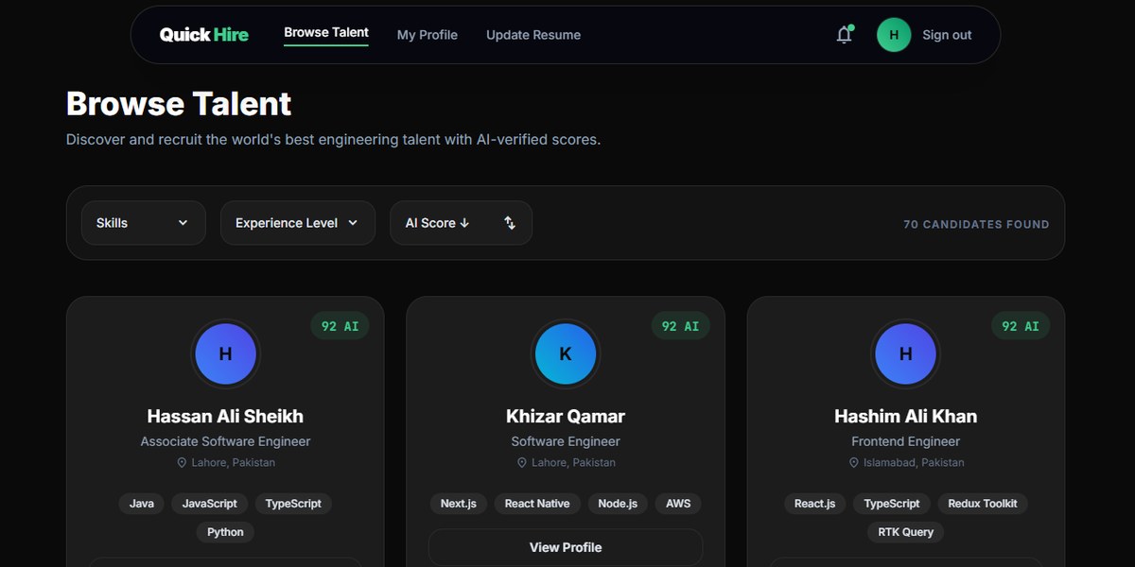The height and width of the screenshot is (567, 1135).
Task: Open My Profile page
Action: [x=428, y=35]
